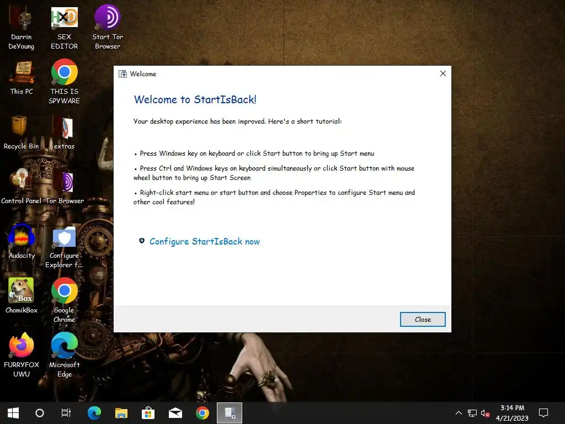
Task: Open the Action Center notifications icon
Action: (543, 413)
